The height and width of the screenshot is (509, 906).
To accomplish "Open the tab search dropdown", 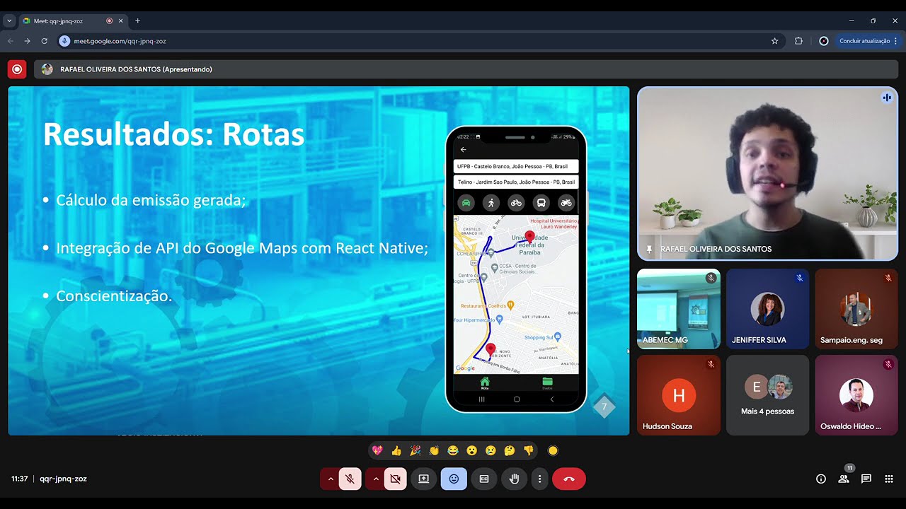I will click(x=8, y=21).
